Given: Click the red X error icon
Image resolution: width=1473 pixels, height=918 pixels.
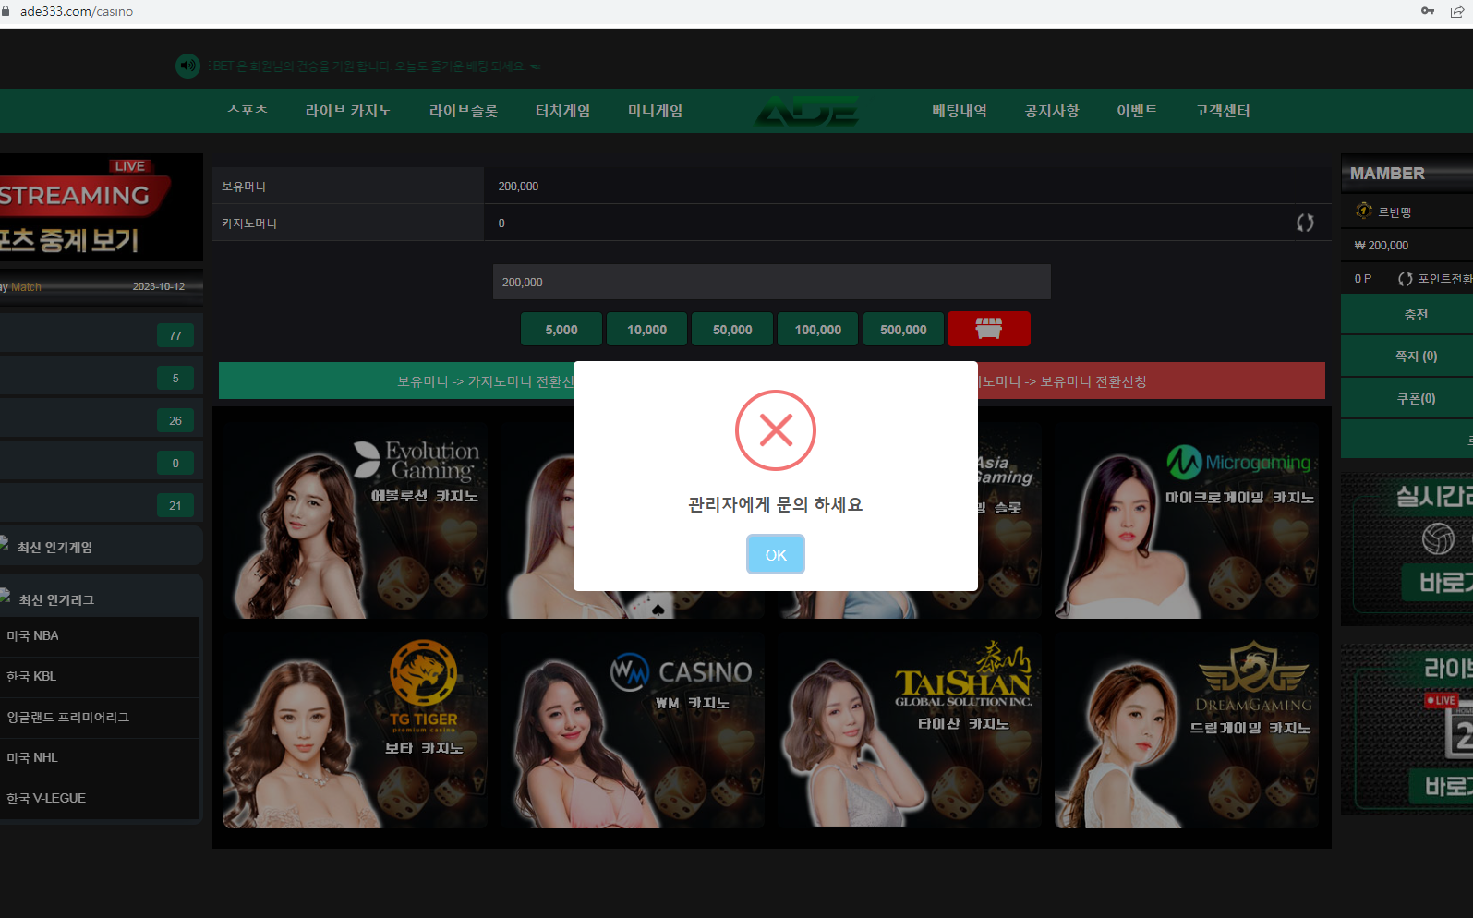Looking at the screenshot, I should 776,430.
